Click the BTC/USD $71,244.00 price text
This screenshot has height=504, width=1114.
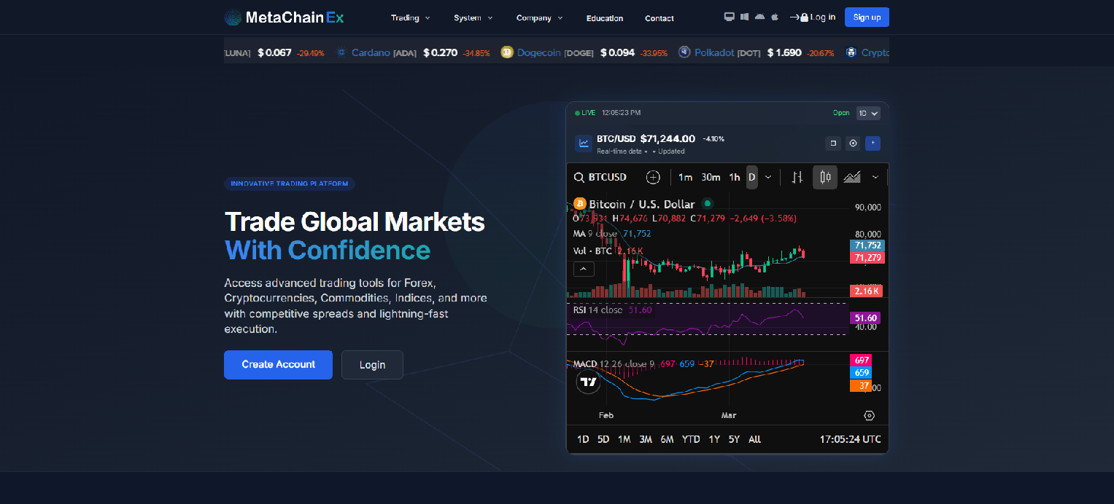click(x=646, y=138)
